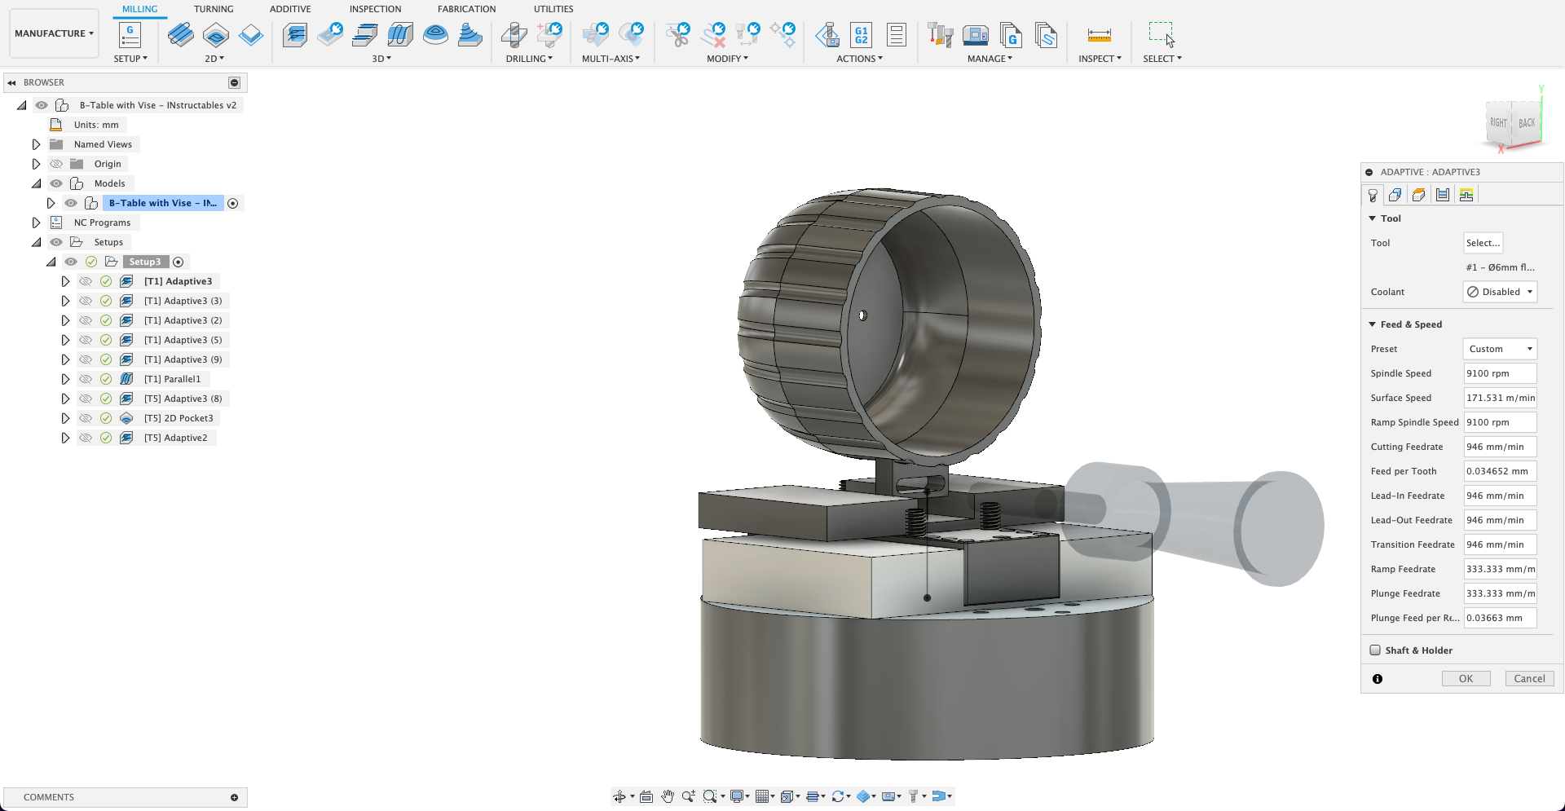The width and height of the screenshot is (1565, 811).
Task: Switch to the TURNING ribbon tab
Action: coord(214,9)
